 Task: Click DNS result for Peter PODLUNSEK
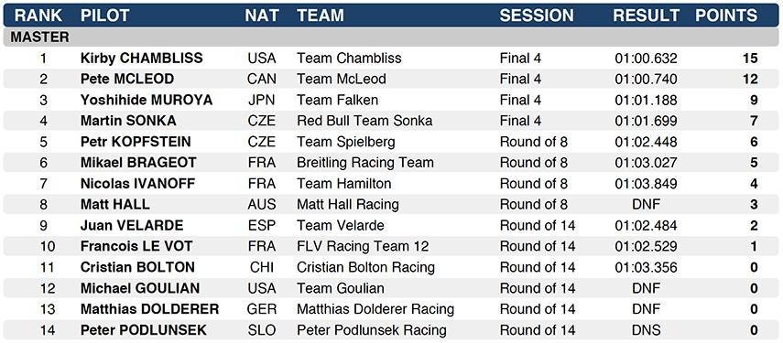(x=647, y=330)
